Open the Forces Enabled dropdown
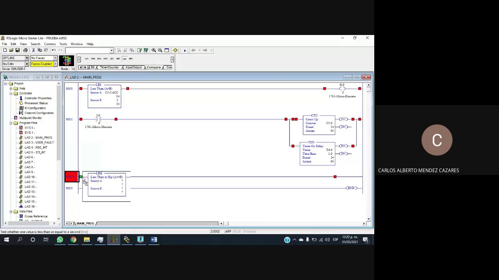Image resolution: width=499 pixels, height=280 pixels. pyautogui.click(x=55, y=64)
